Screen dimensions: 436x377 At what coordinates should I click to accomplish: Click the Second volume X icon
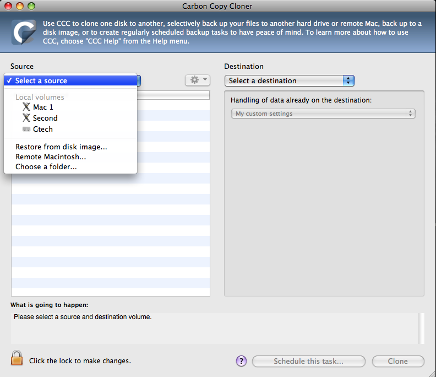point(26,118)
